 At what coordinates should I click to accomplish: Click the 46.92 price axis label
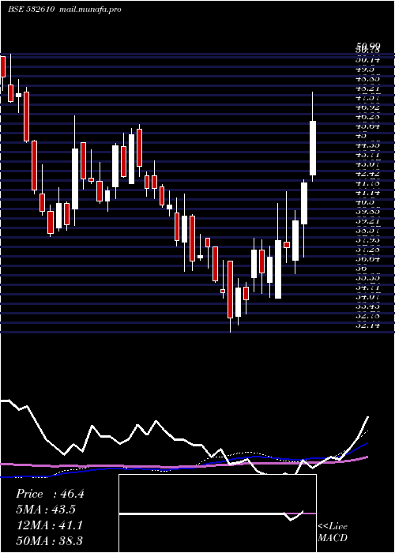pyautogui.click(x=368, y=107)
